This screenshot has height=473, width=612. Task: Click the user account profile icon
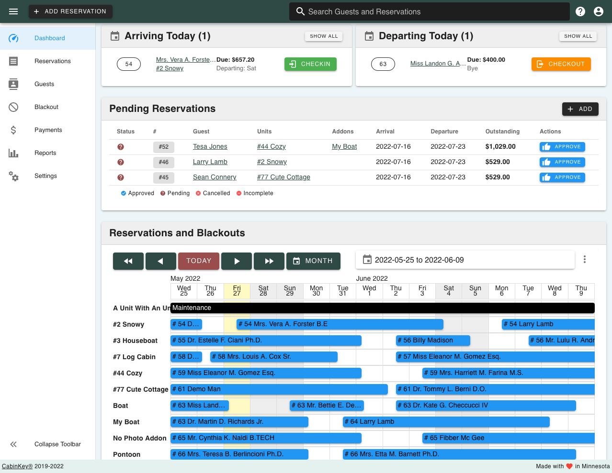(598, 11)
